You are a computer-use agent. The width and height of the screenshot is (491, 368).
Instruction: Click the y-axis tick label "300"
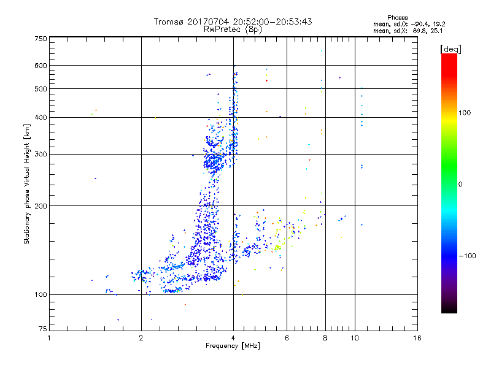pos(41,154)
